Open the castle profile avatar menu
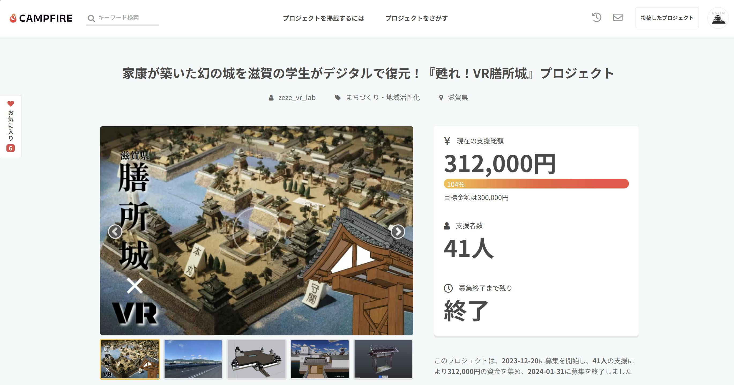The width and height of the screenshot is (734, 385). tap(718, 18)
